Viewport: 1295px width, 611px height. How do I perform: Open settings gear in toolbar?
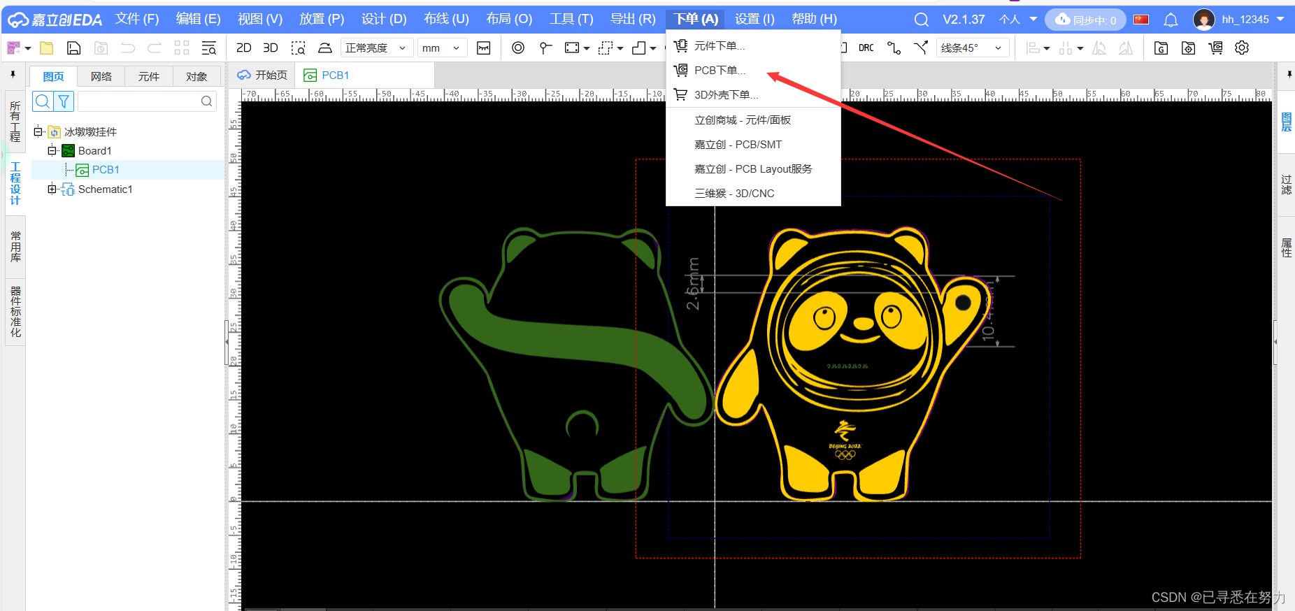[x=1242, y=48]
